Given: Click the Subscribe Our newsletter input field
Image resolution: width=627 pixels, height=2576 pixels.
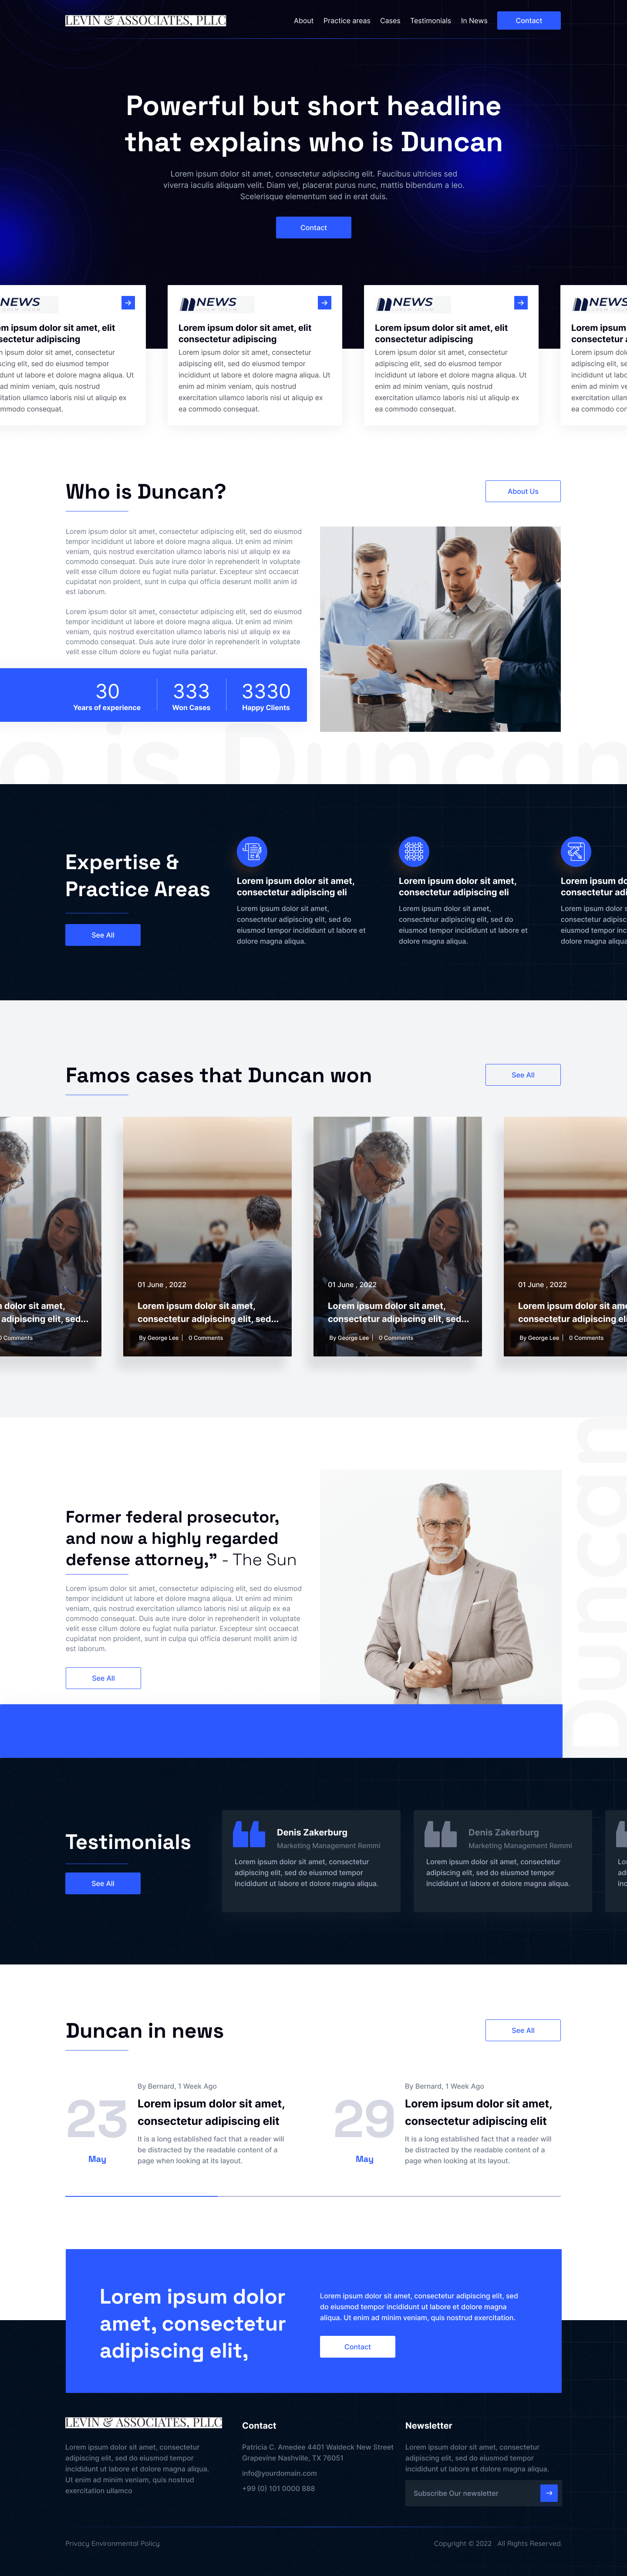Looking at the screenshot, I should click(x=473, y=2493).
